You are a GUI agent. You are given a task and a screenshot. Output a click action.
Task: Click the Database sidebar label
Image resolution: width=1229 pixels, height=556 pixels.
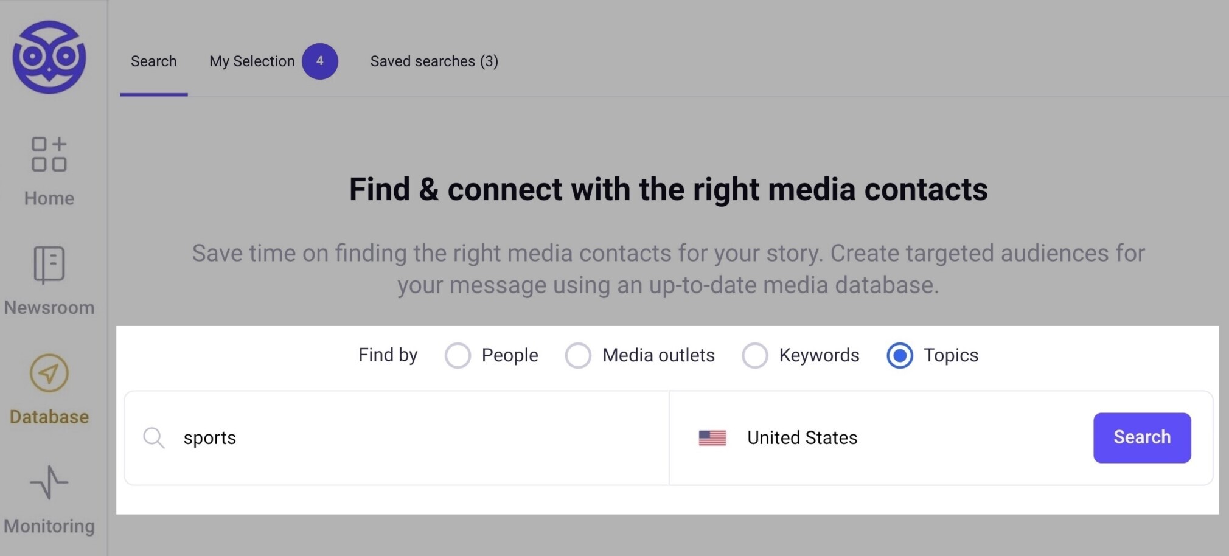click(x=49, y=417)
